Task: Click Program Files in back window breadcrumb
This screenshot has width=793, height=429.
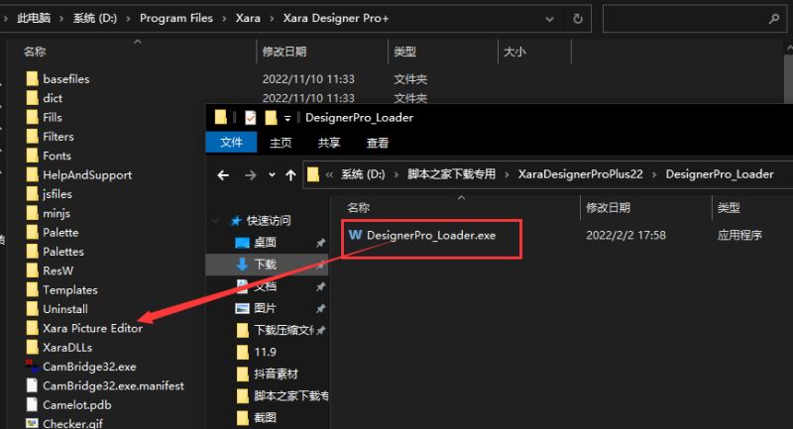Action: tap(176, 18)
